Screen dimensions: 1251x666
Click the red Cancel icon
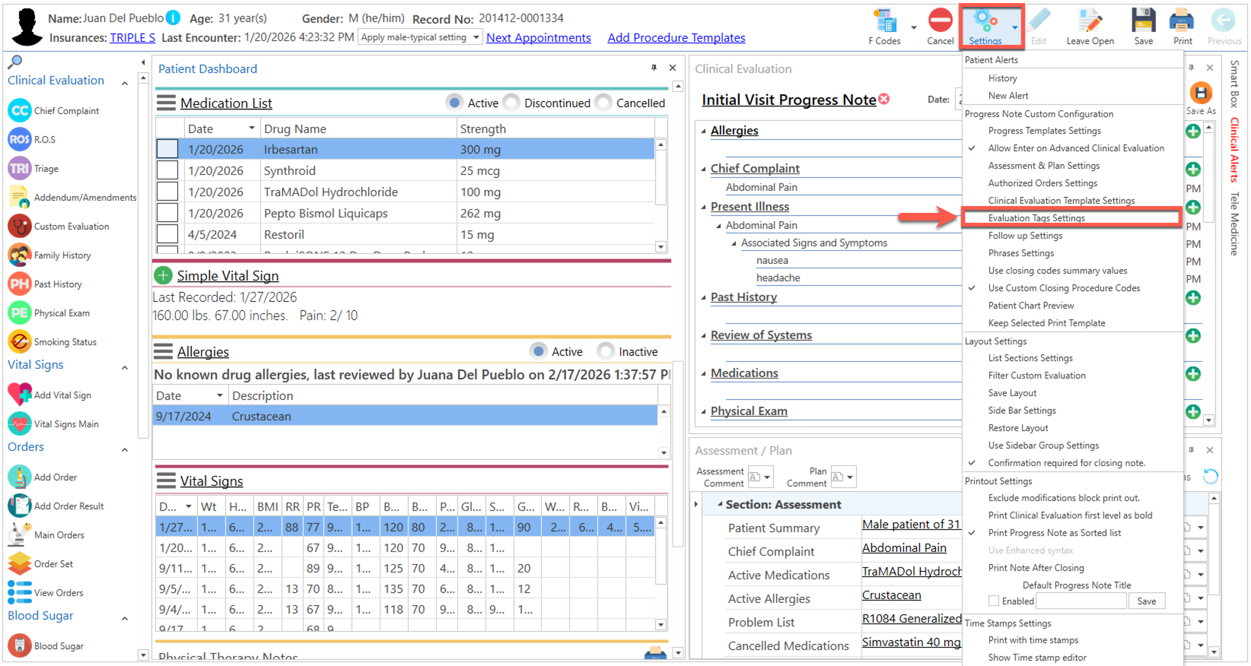(940, 21)
